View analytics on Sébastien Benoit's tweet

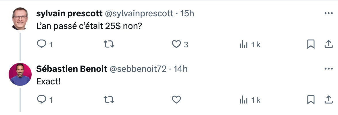244,100
